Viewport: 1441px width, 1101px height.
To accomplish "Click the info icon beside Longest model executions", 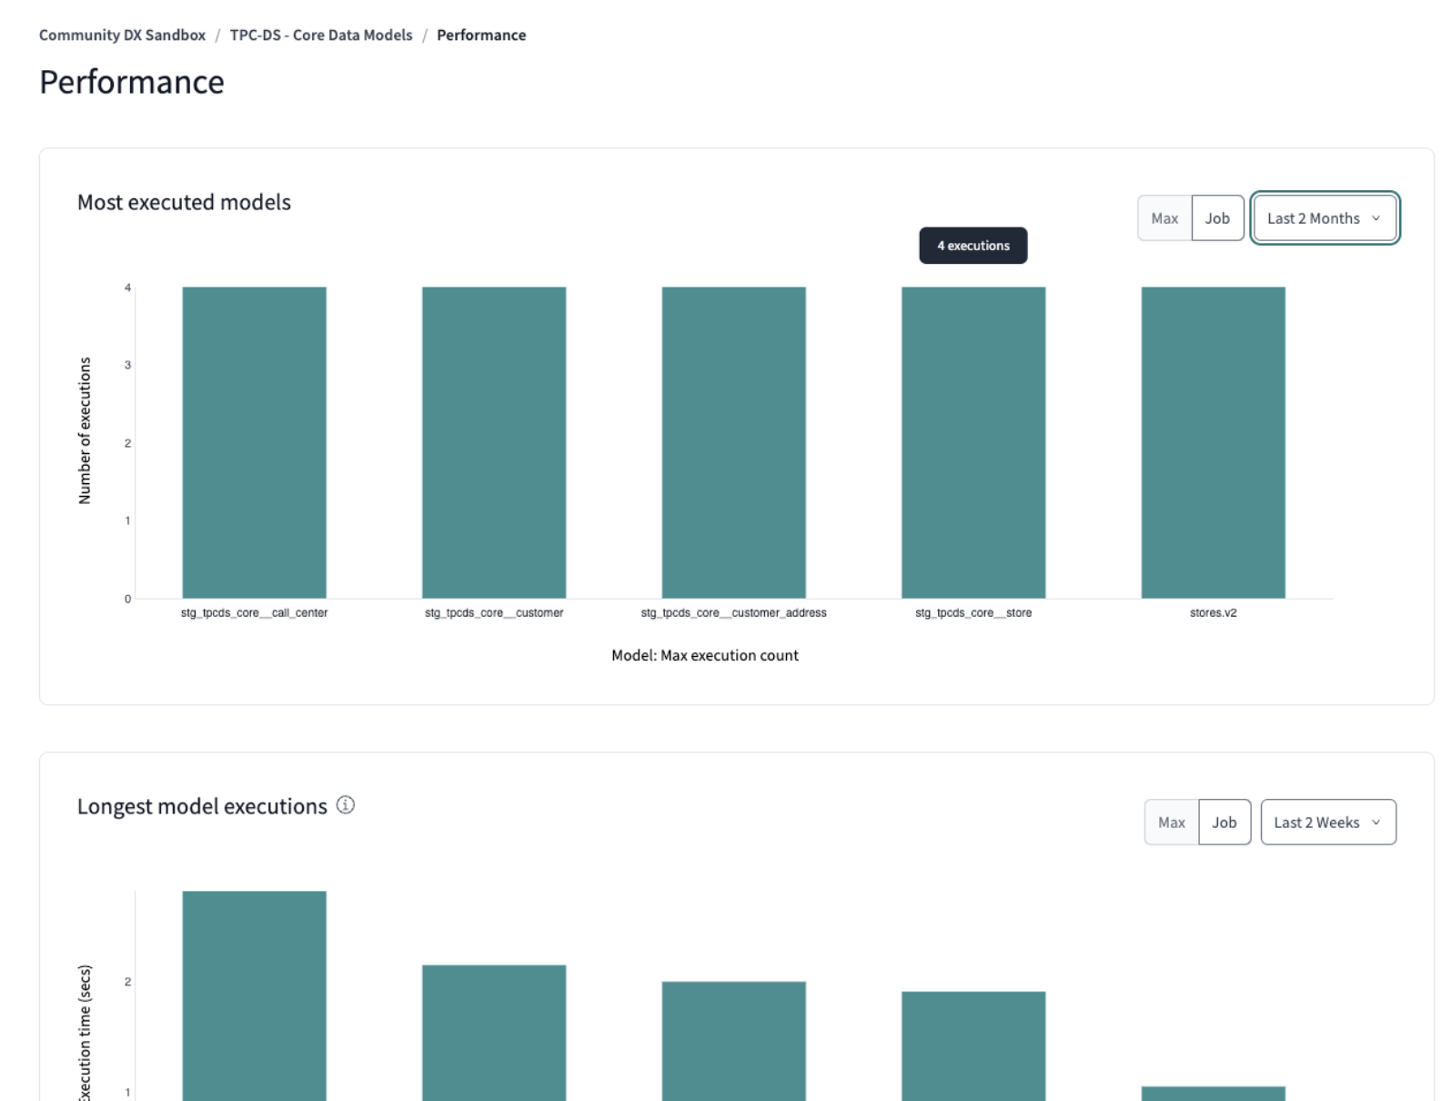I will pos(346,805).
